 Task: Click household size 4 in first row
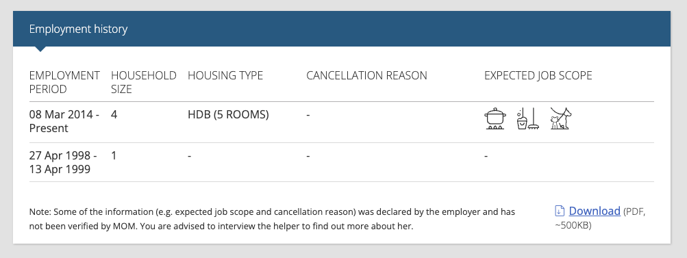pyautogui.click(x=114, y=115)
